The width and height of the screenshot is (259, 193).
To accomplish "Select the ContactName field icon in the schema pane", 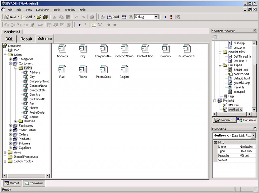I will click(x=124, y=51).
